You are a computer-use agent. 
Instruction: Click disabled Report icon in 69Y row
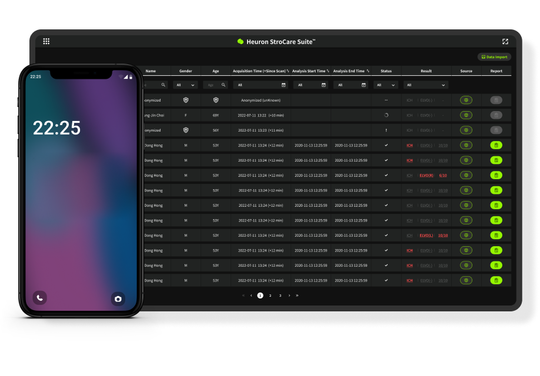(496, 115)
